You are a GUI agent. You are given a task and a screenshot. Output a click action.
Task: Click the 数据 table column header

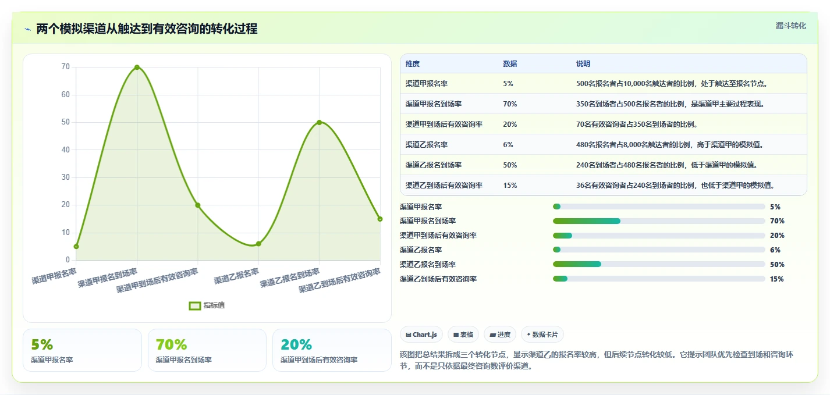click(510, 63)
